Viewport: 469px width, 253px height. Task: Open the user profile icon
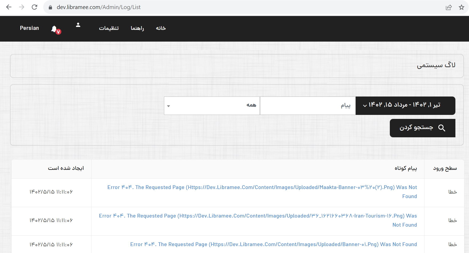(x=78, y=25)
